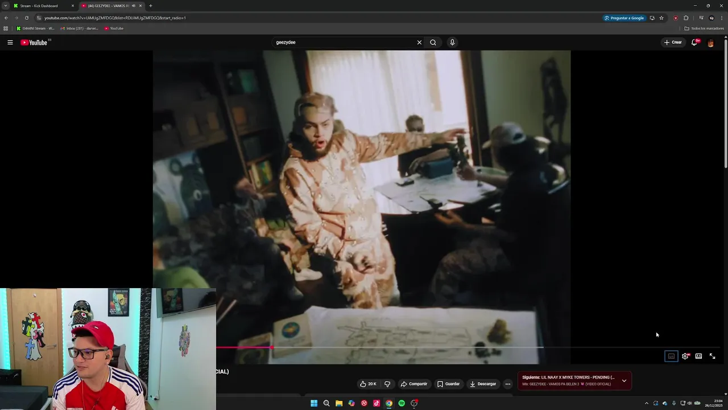
Task: Open the Extensions puzzle menu
Action: 686,18
